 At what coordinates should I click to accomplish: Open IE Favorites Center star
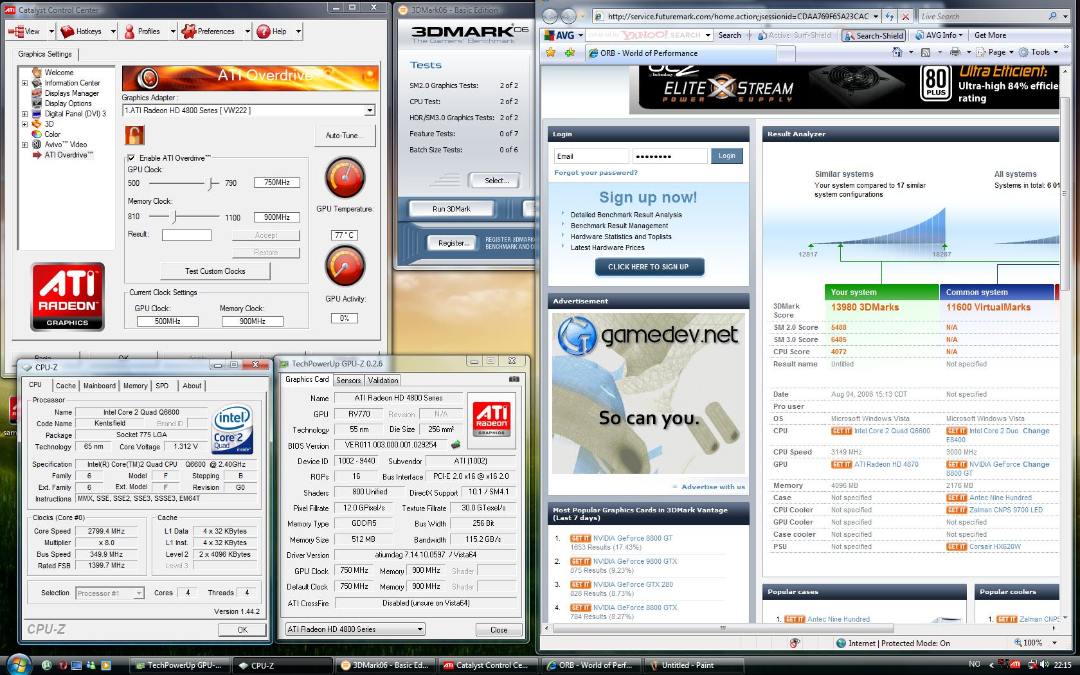click(x=551, y=53)
